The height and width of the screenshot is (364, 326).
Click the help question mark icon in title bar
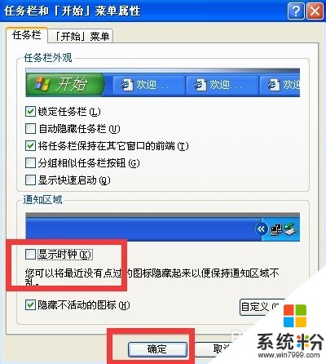click(296, 11)
